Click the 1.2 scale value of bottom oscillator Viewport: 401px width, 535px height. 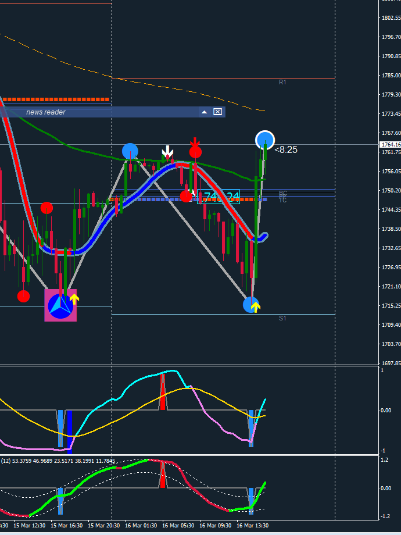[x=384, y=460]
